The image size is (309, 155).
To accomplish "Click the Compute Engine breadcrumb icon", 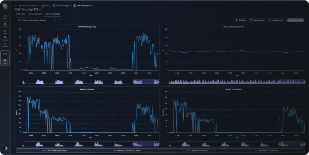I will 54,6.
